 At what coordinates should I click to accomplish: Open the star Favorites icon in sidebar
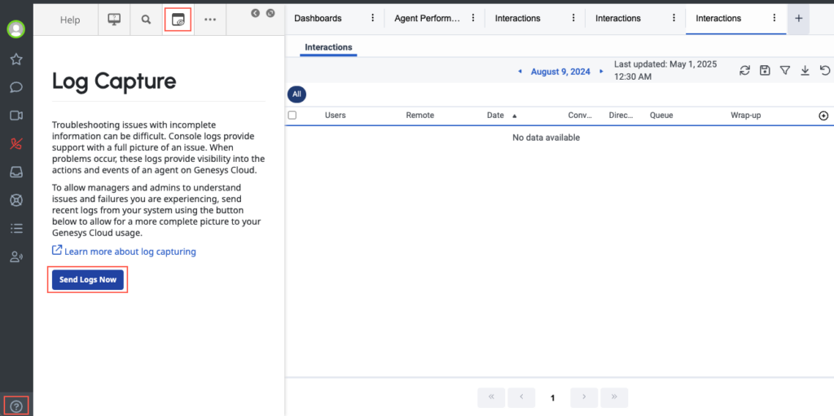16,59
